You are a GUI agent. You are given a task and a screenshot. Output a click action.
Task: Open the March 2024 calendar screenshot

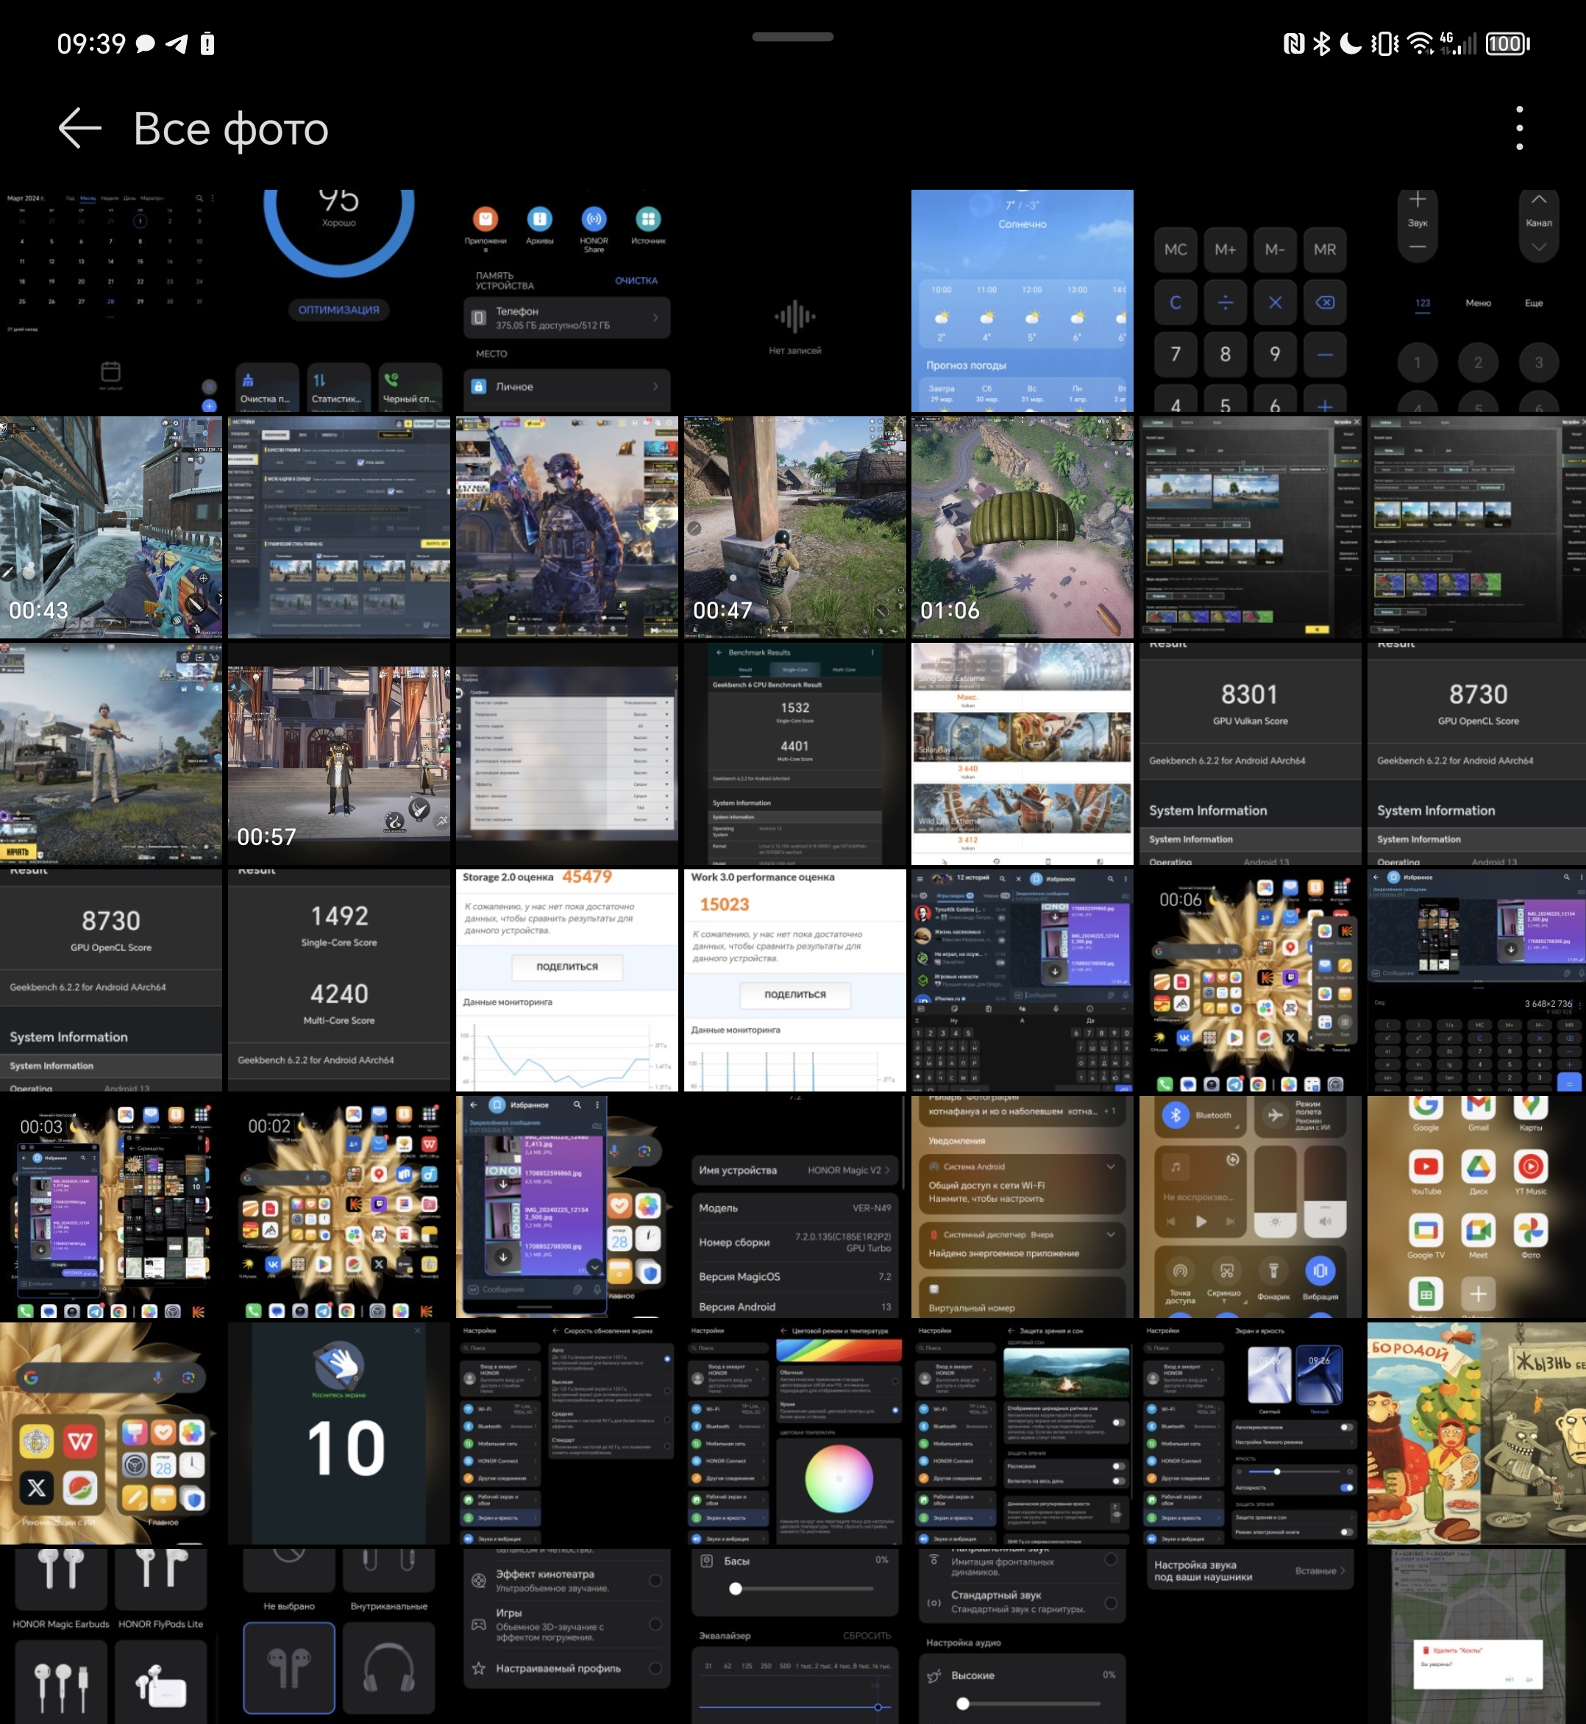click(110, 300)
